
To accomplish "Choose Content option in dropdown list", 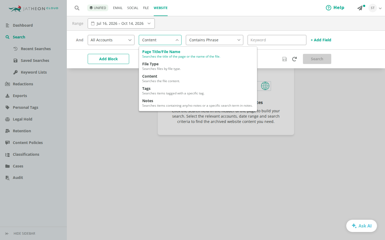I will click(198, 78).
